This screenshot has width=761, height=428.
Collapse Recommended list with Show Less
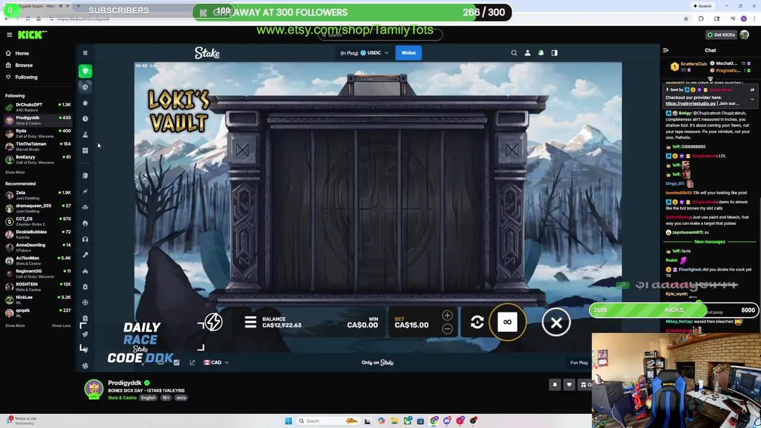click(x=61, y=326)
